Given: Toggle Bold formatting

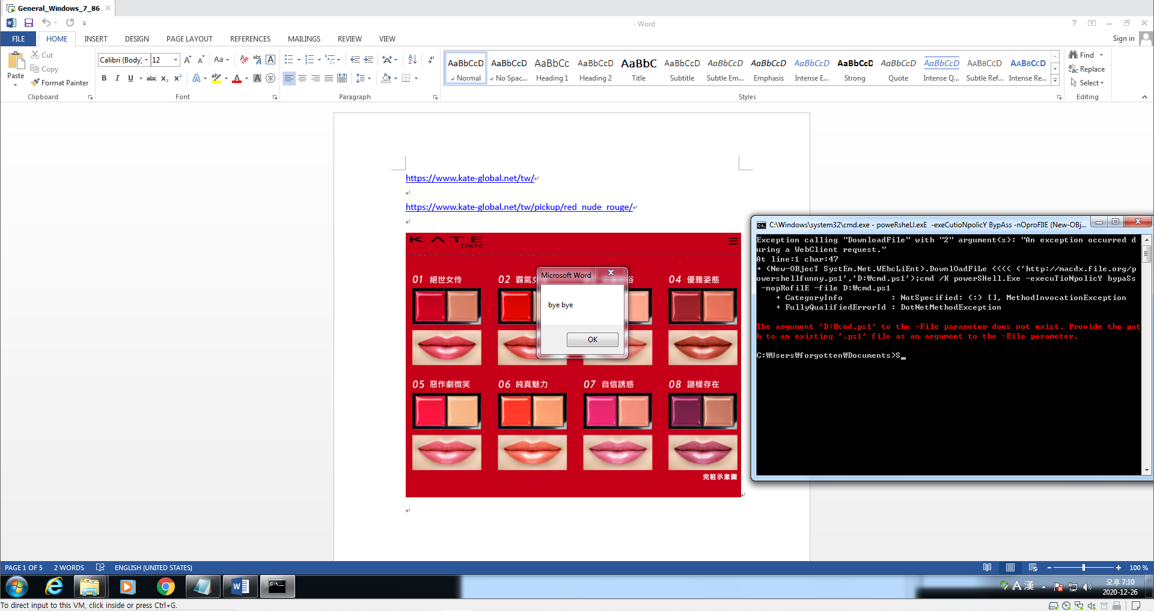Looking at the screenshot, I should [104, 78].
